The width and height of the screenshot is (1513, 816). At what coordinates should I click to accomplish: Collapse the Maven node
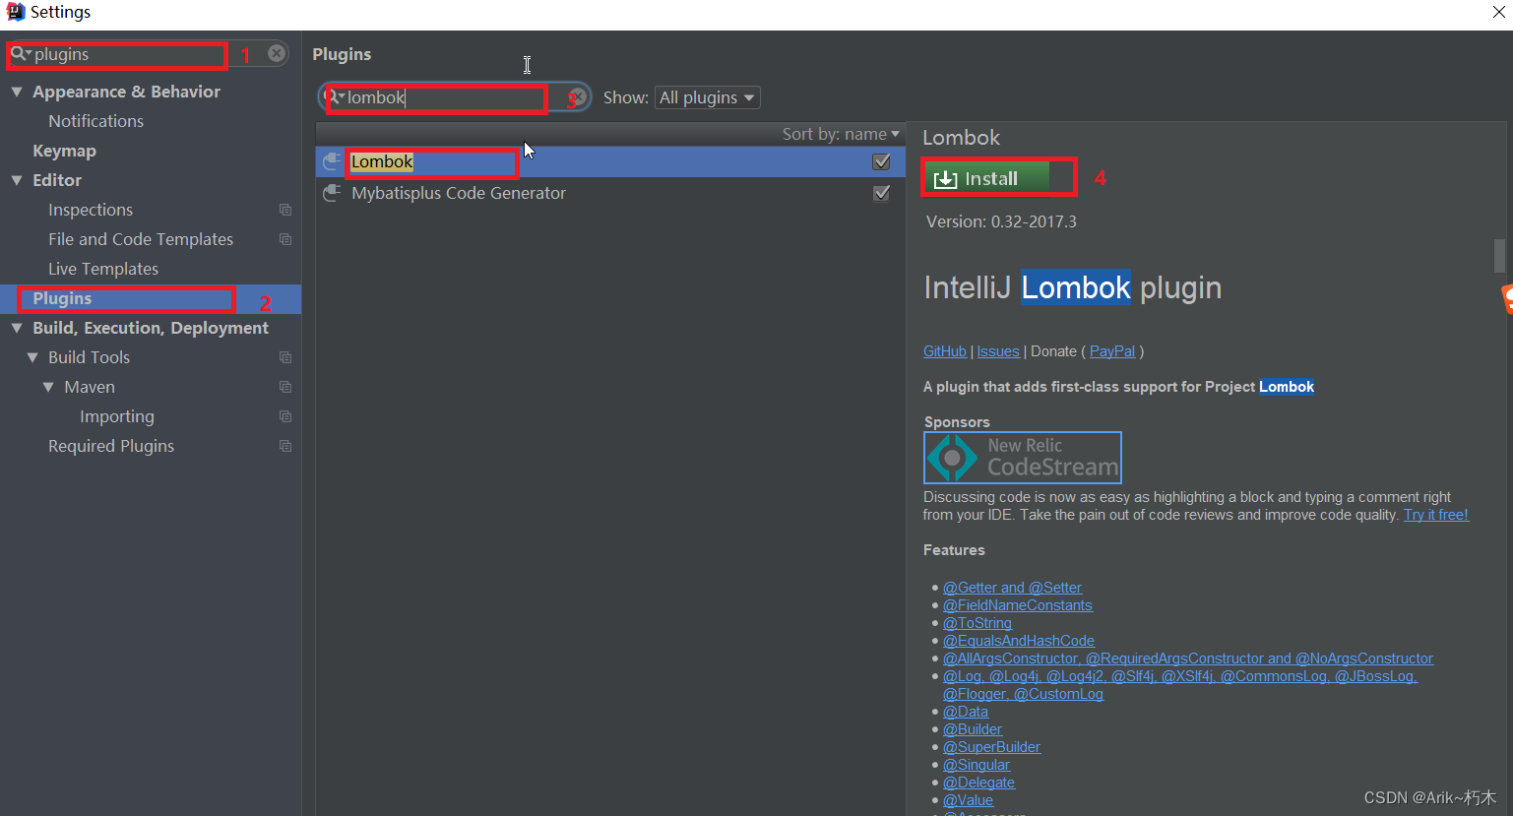pos(48,387)
